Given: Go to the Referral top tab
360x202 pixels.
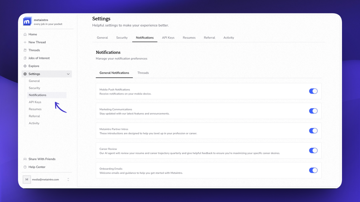Looking at the screenshot, I should coord(209,38).
